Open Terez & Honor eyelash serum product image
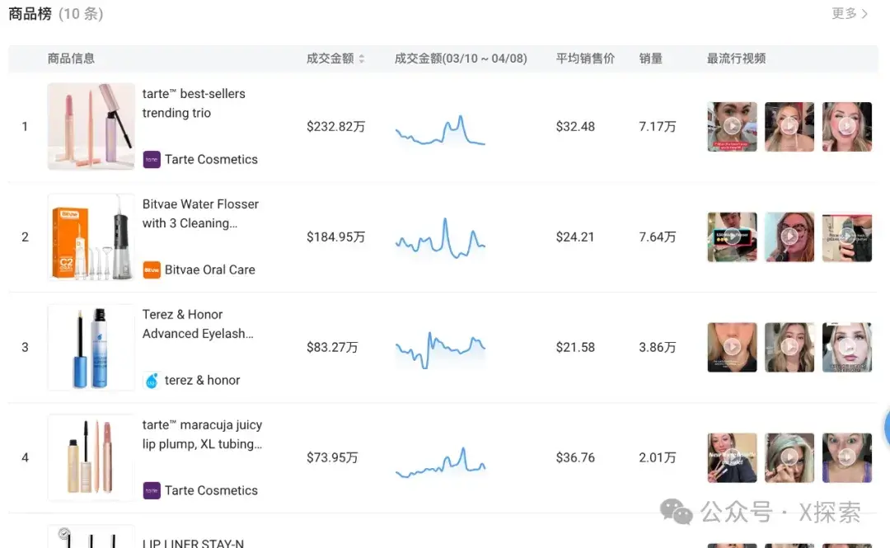Image resolution: width=890 pixels, height=548 pixels. [91, 347]
